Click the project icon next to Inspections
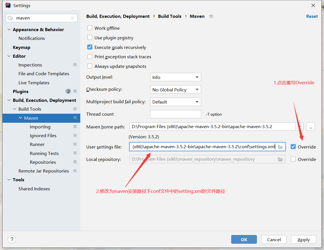 click(x=75, y=65)
